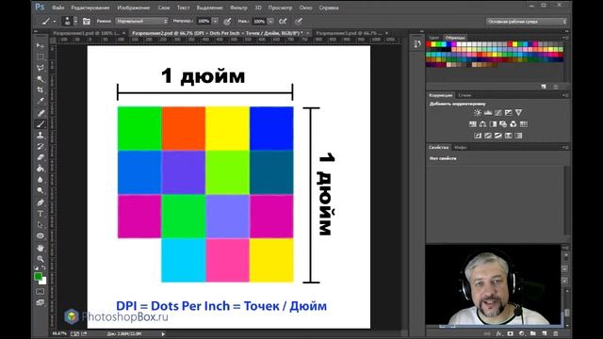
Task: Select the Eraser tool
Action: tap(40, 157)
